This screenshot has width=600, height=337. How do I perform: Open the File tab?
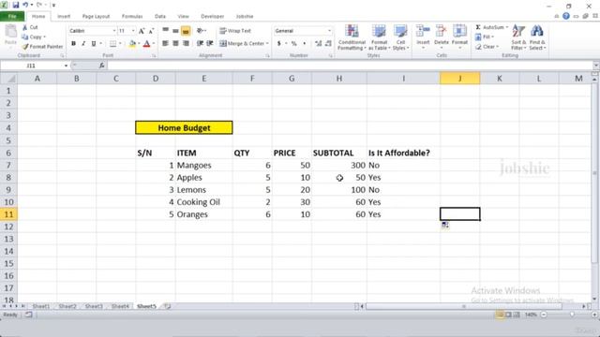coord(12,17)
